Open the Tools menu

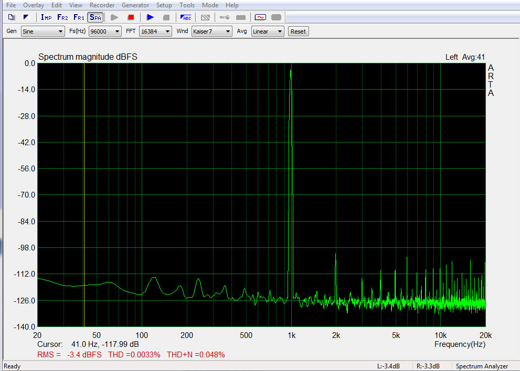click(187, 5)
